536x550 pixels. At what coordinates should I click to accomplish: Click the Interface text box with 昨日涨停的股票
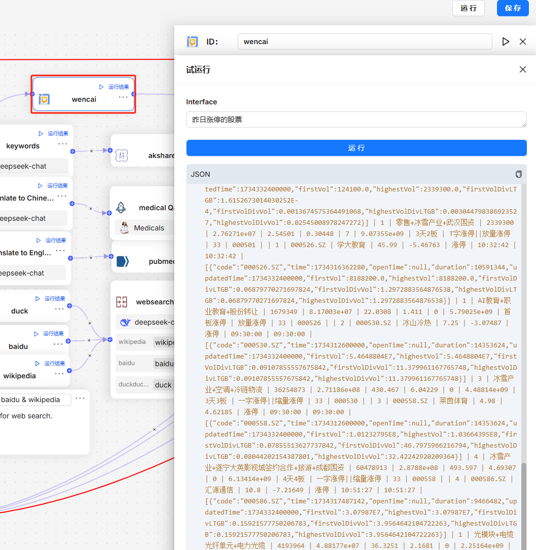[x=356, y=120]
